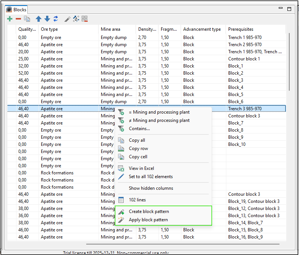The height and width of the screenshot is (255, 299).
Task: Switch to the Blocks tab
Action: (16, 9)
